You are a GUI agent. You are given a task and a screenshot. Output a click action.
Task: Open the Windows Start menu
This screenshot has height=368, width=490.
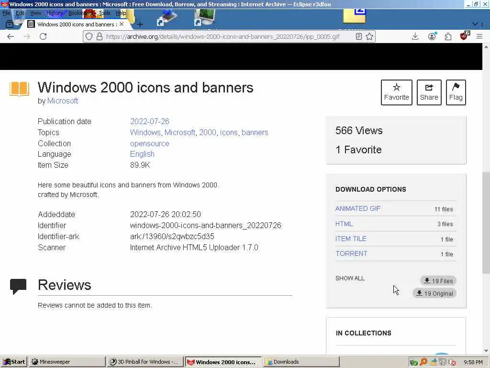pyautogui.click(x=14, y=362)
